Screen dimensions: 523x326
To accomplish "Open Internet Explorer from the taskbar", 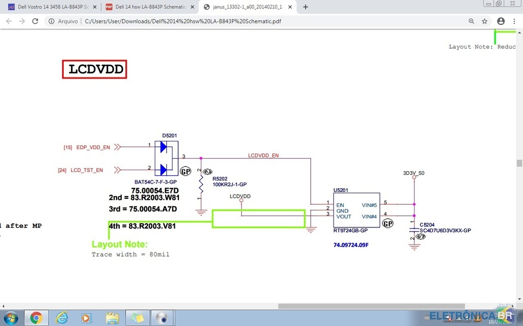I will tap(62, 317).
